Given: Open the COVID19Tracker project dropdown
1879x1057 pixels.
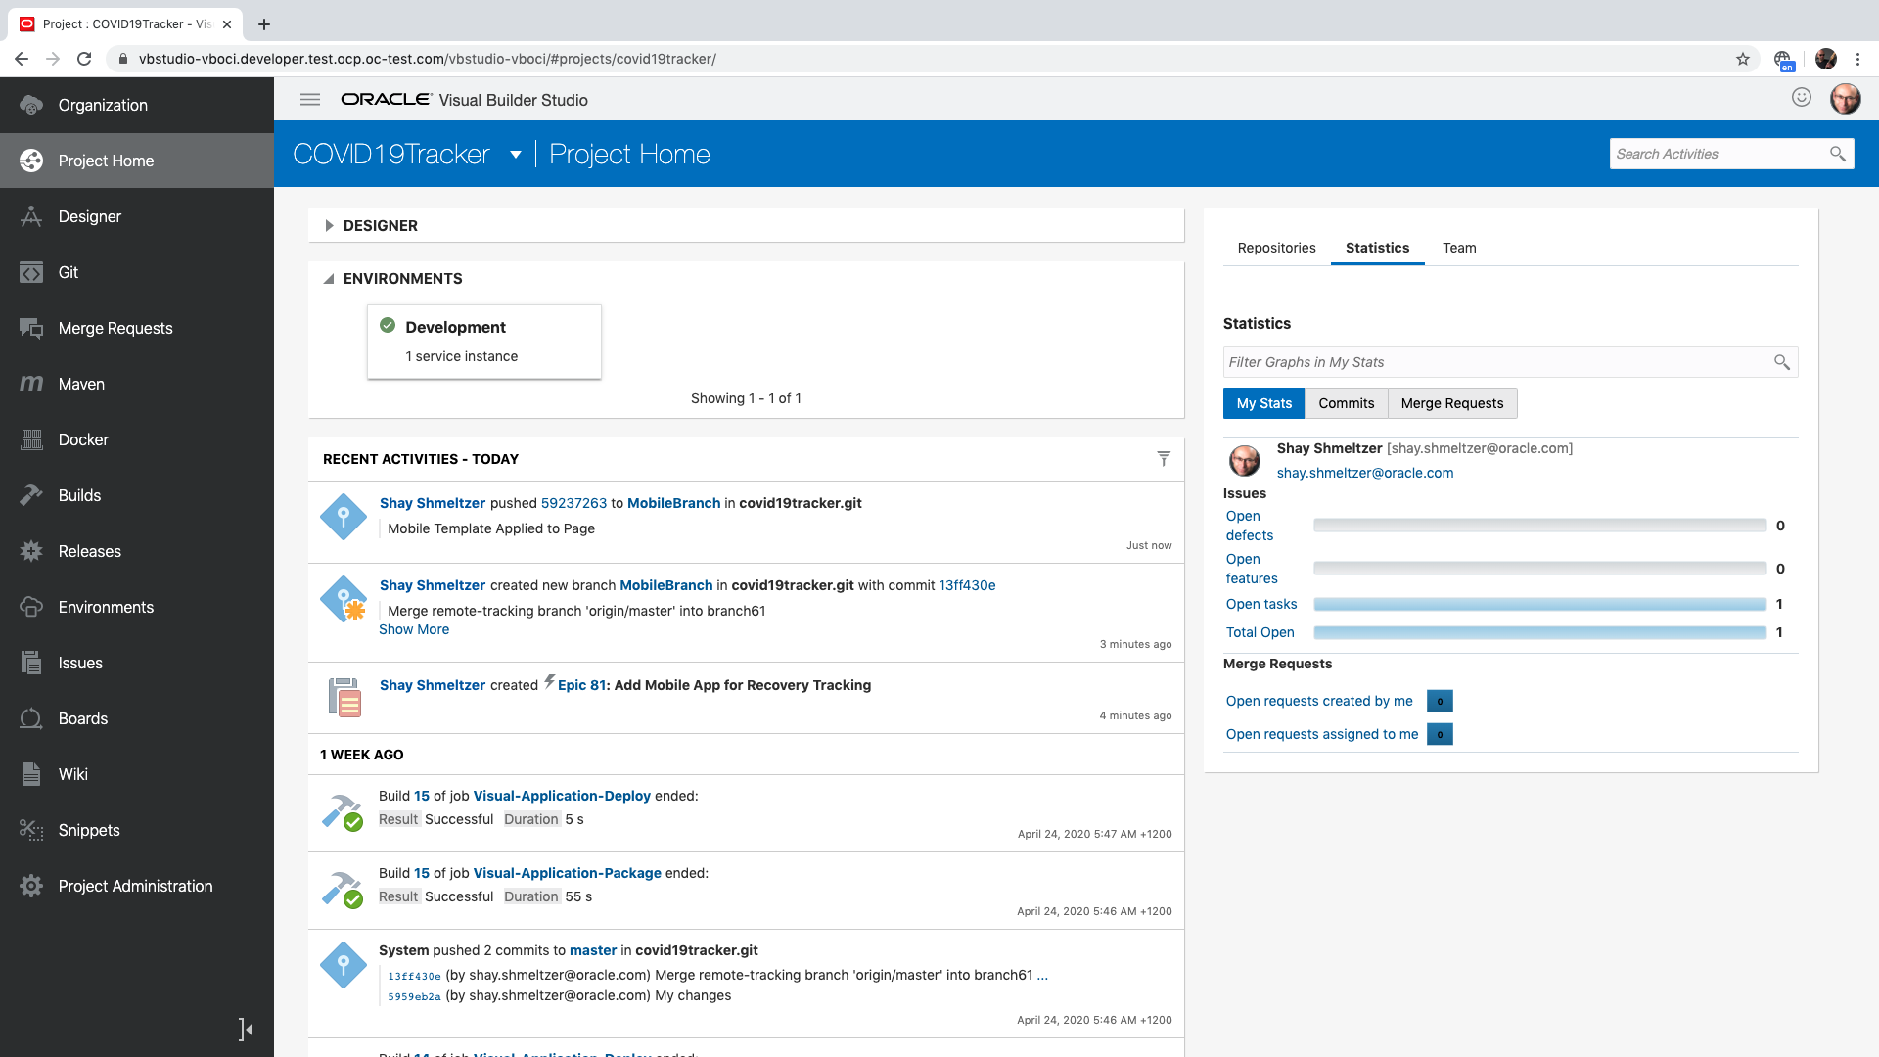Looking at the screenshot, I should pos(516,154).
